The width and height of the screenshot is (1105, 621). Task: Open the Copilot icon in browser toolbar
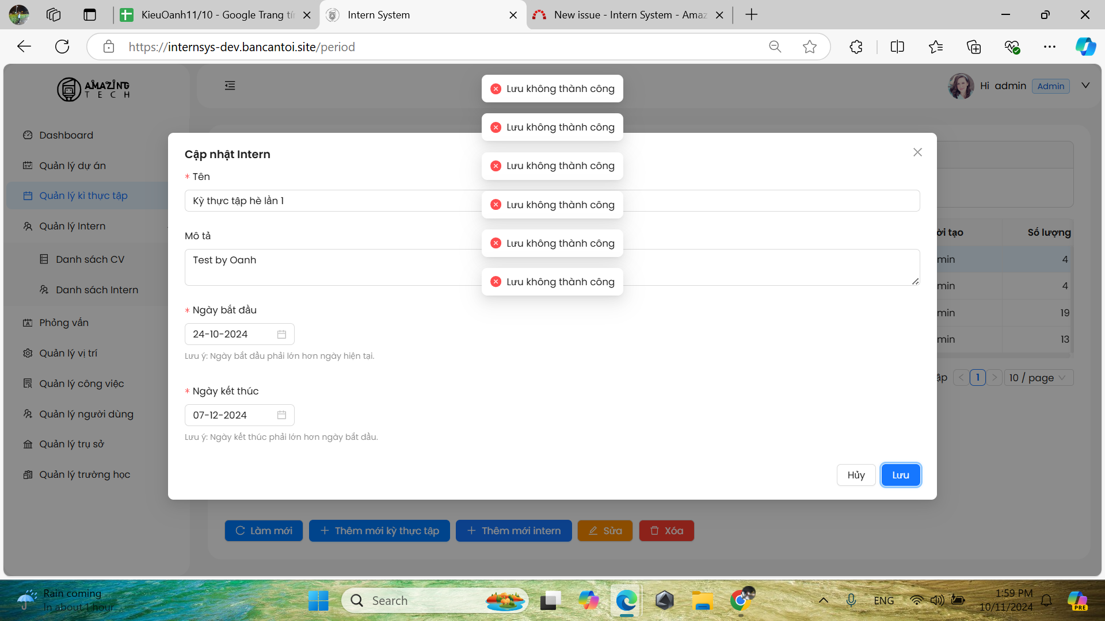[1085, 47]
